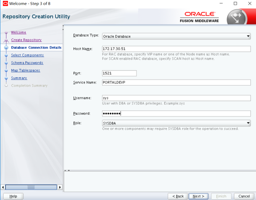This screenshot has height=200, width=256.
Task: Click the SCAN enabled RAC hint text
Action: click(x=158, y=59)
